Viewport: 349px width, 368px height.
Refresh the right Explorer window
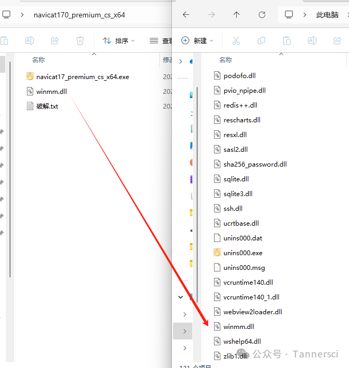coord(262,15)
